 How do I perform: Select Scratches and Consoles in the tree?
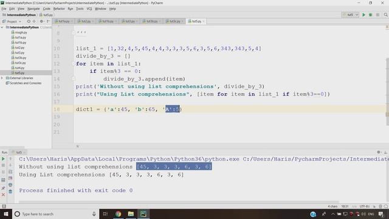[24, 83]
